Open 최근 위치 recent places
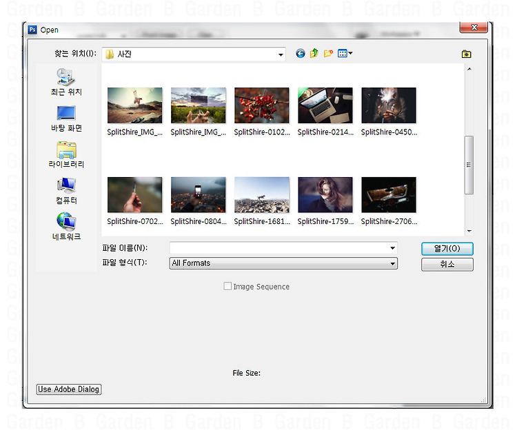 [66, 82]
